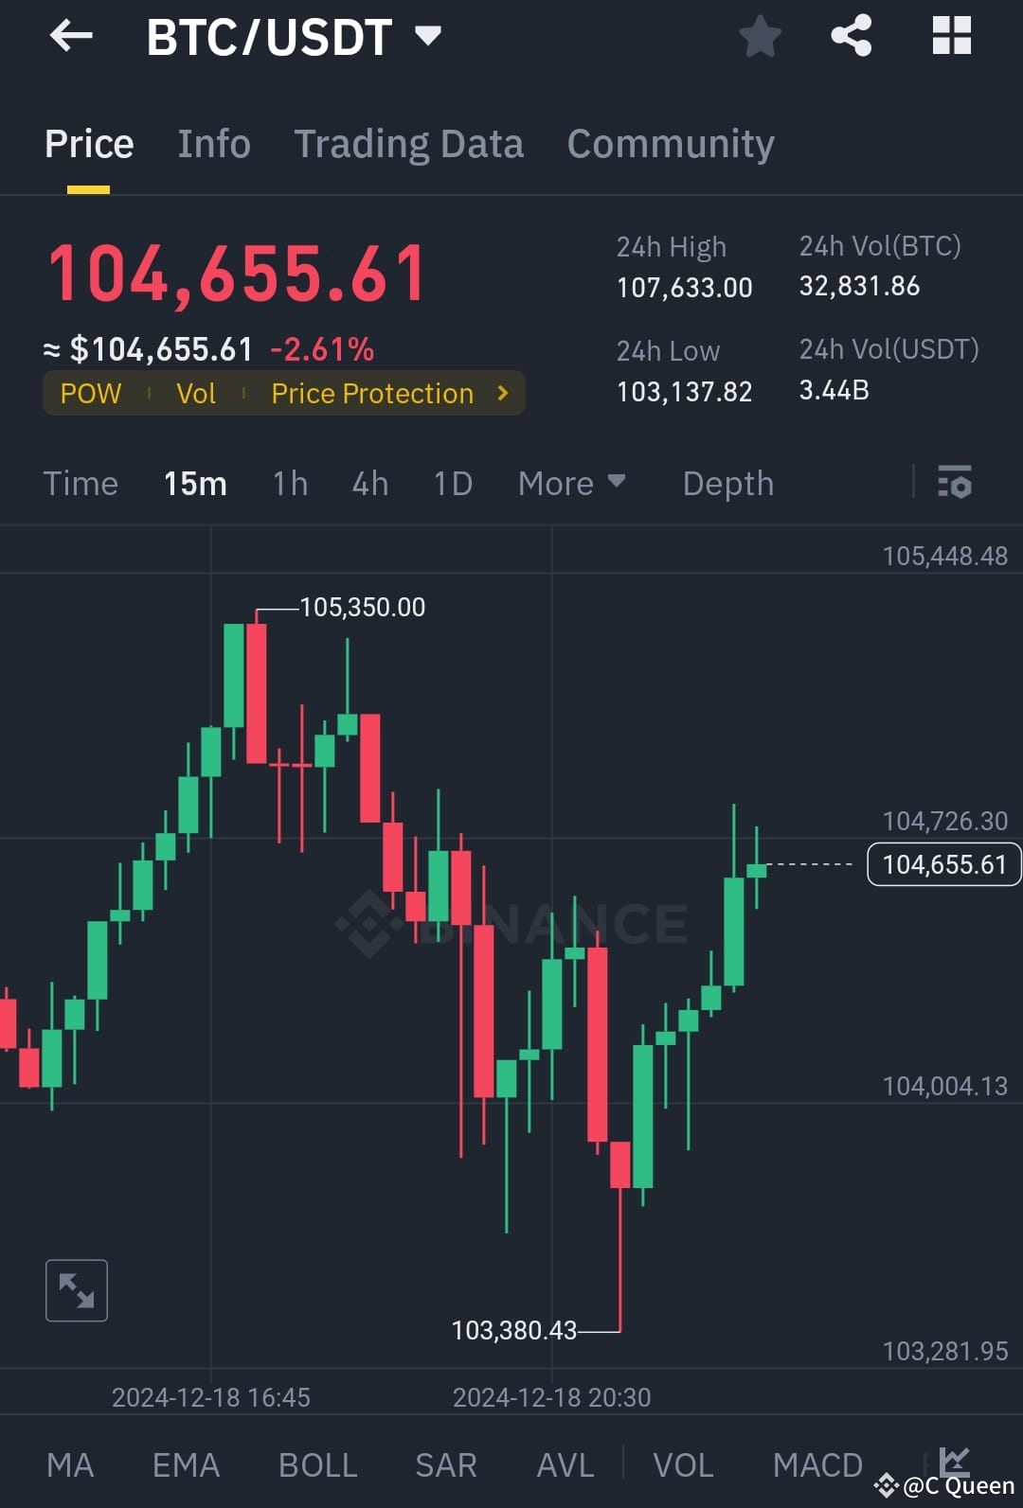1023x1508 pixels.
Task: Tap the back arrow to exit chart
Action: pos(71,36)
